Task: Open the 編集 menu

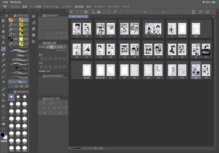Action: click(x=25, y=7)
